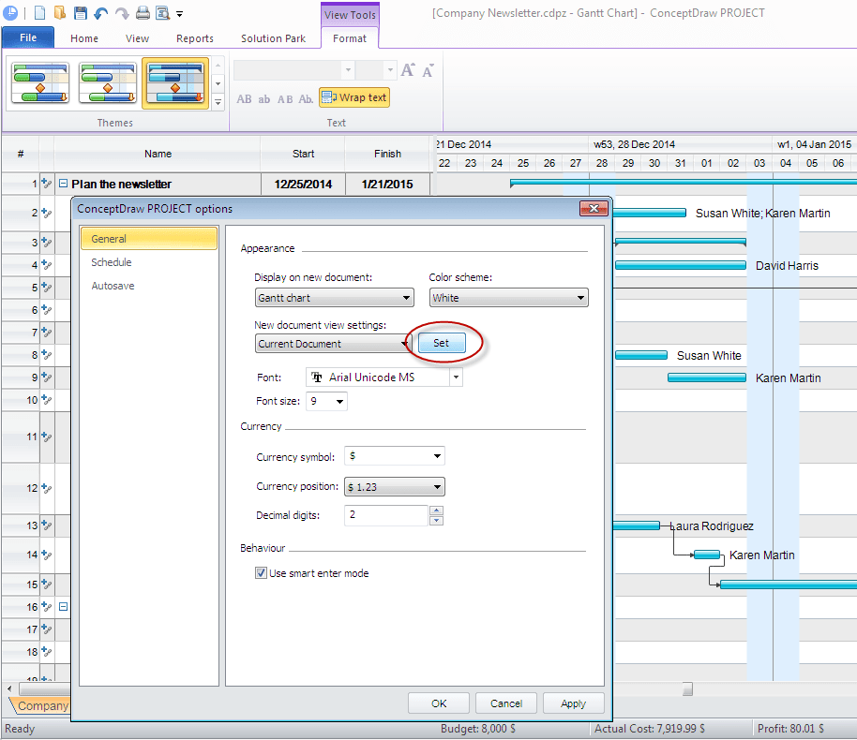This screenshot has height=740, width=857.
Task: Click the task icon in row 9
Action: pyautogui.click(x=47, y=377)
